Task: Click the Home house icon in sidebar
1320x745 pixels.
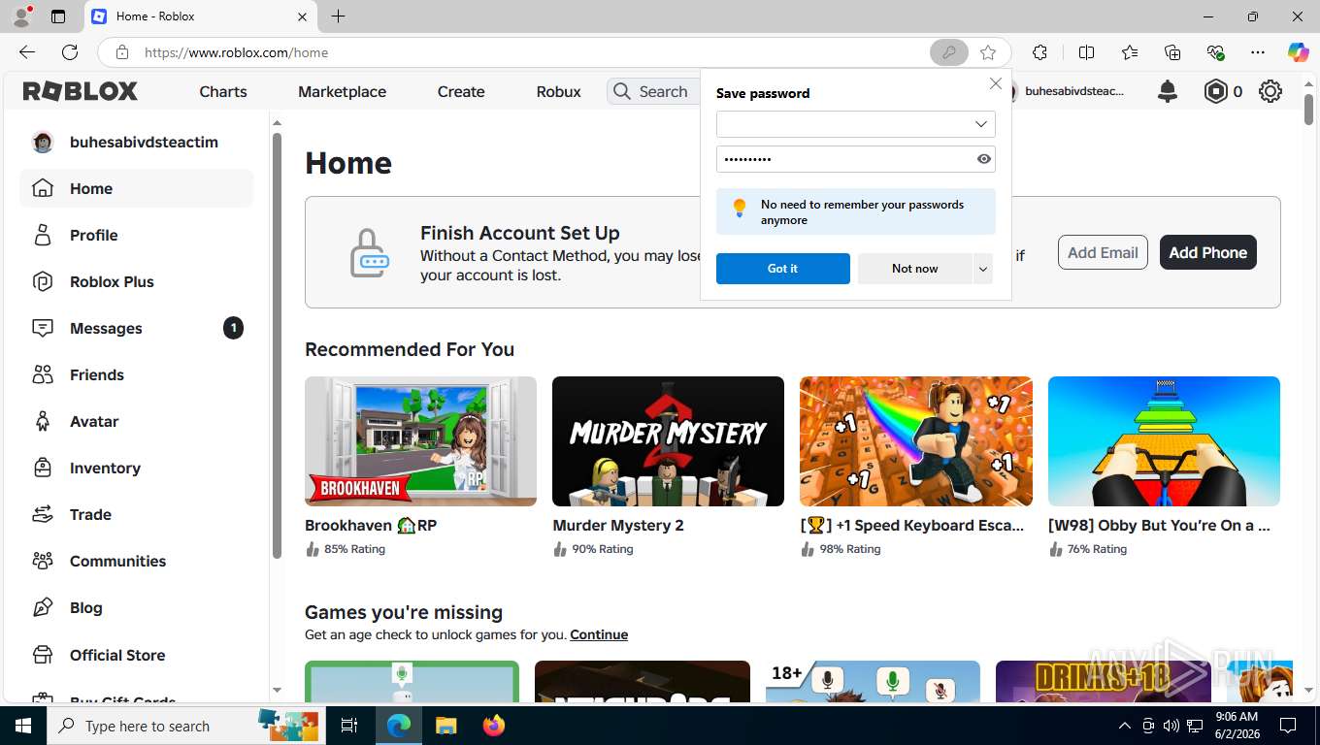Action: 42,188
